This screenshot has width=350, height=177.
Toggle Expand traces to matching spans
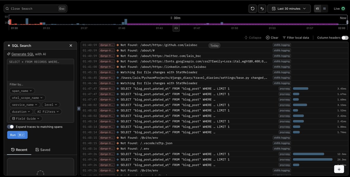(10, 127)
